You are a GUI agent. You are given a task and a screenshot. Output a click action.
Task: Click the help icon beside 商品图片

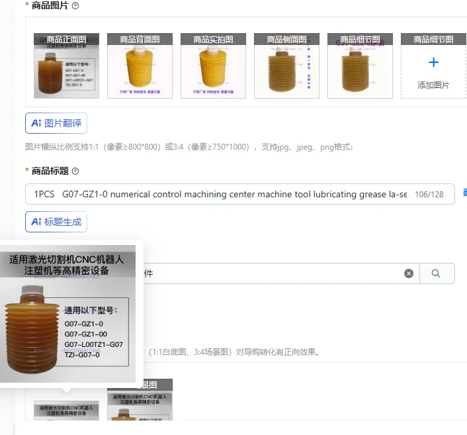click(75, 6)
